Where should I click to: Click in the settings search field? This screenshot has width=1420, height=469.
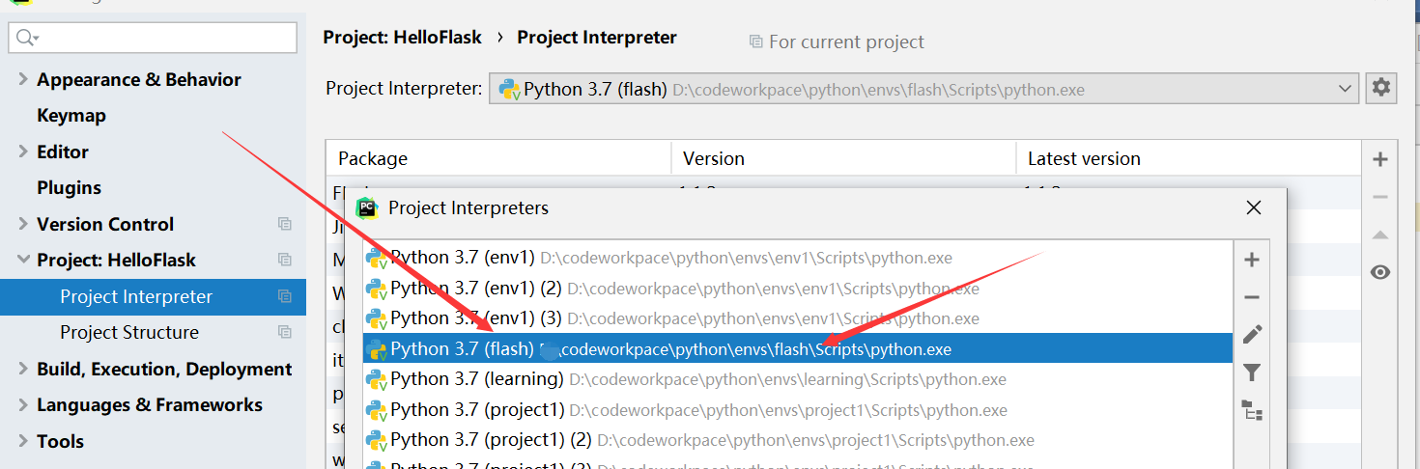click(x=153, y=38)
